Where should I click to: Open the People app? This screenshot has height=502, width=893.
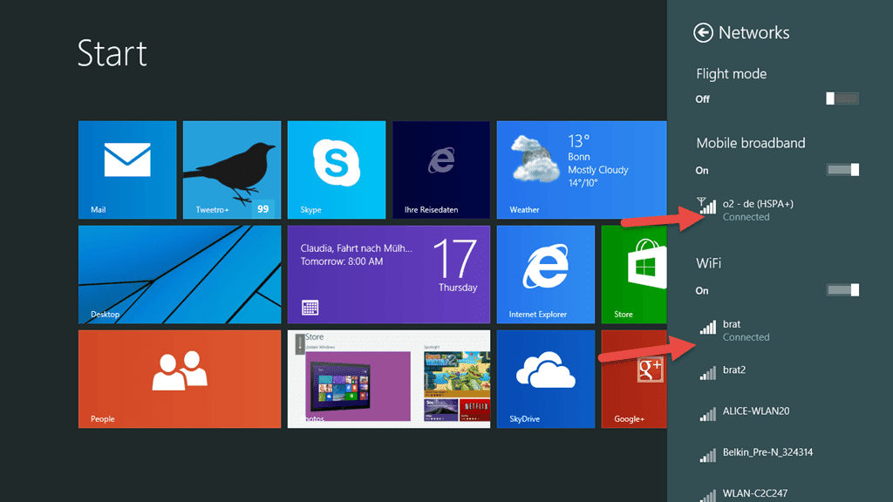179,379
